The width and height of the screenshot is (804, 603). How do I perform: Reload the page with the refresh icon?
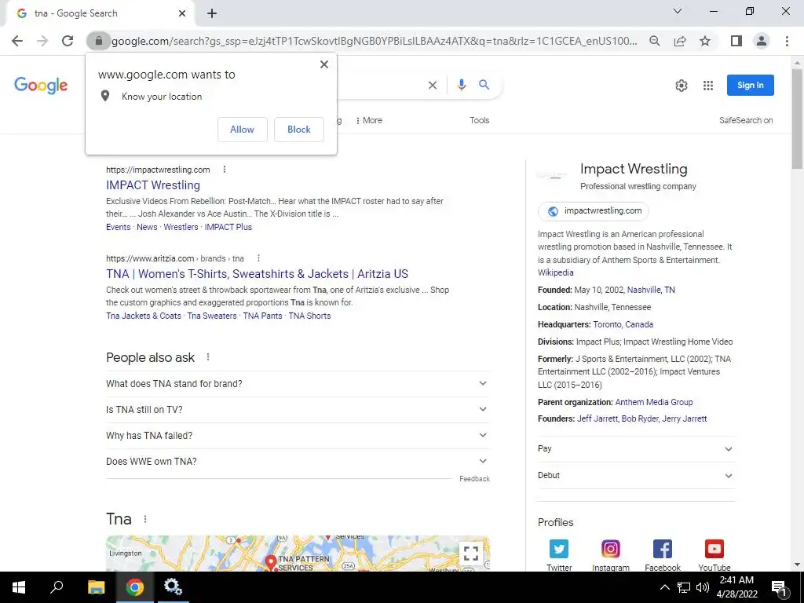(x=68, y=41)
